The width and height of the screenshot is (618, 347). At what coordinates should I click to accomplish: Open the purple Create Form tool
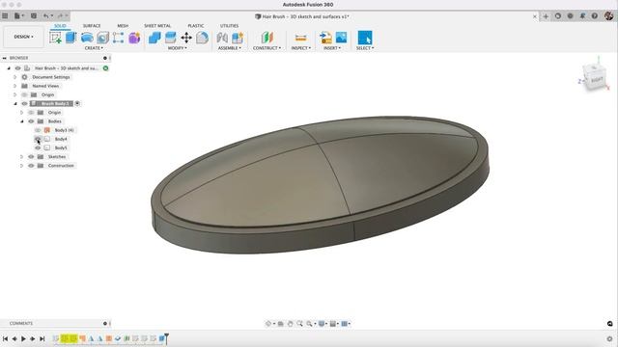tap(134, 38)
